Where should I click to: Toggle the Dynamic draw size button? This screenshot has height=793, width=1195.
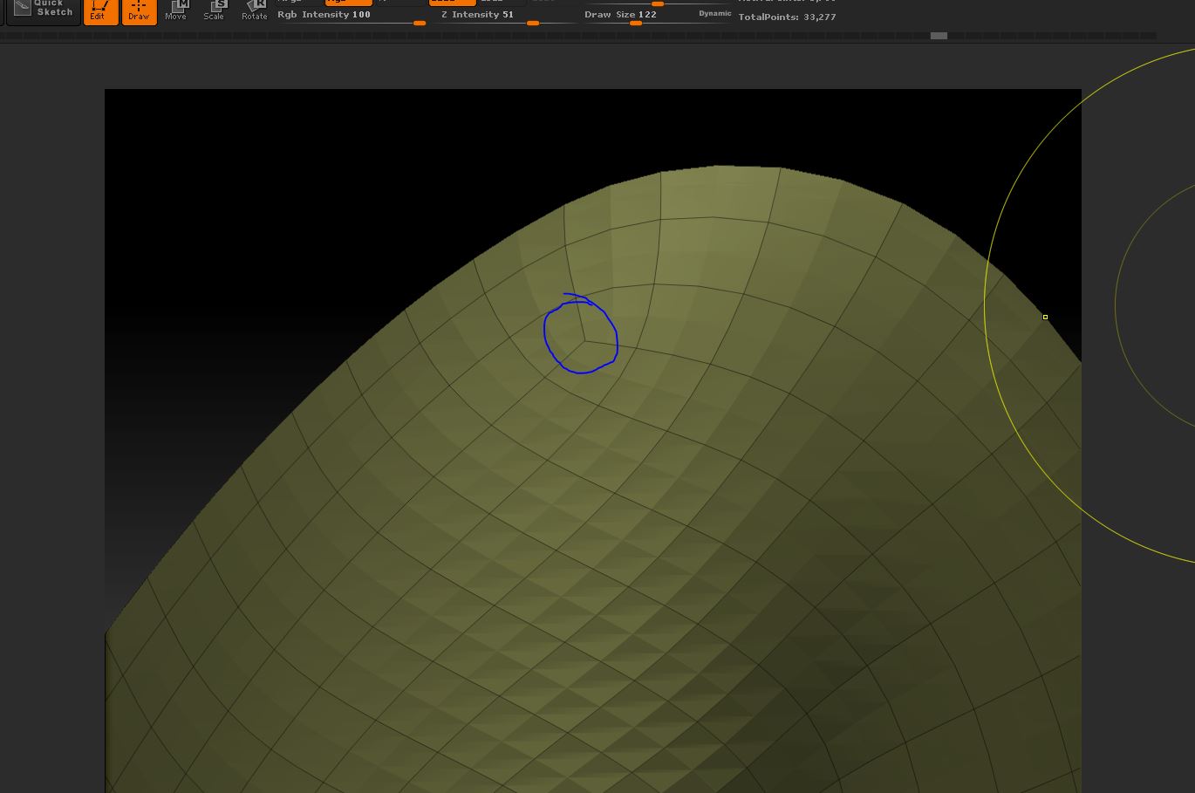(715, 14)
